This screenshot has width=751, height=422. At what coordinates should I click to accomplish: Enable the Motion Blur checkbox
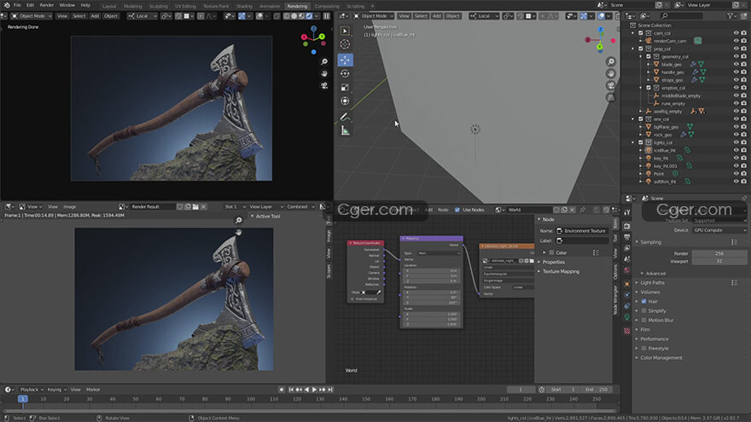point(644,320)
